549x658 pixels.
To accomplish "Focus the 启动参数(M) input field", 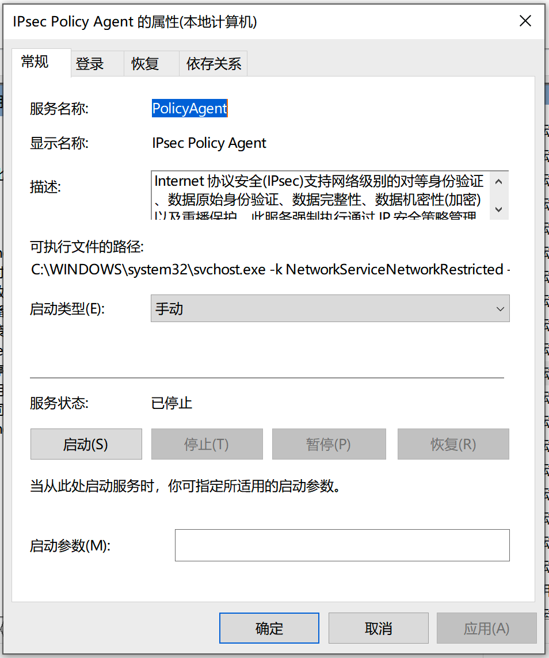I will [x=342, y=545].
